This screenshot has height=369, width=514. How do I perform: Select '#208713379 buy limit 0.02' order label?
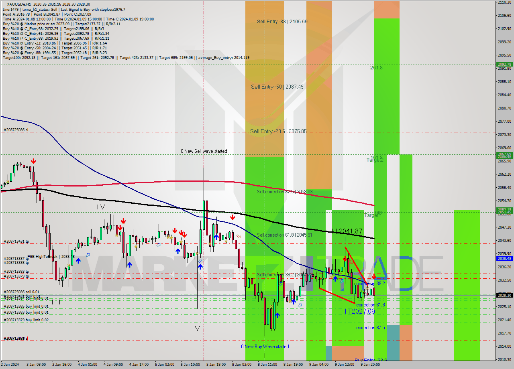tap(26, 320)
